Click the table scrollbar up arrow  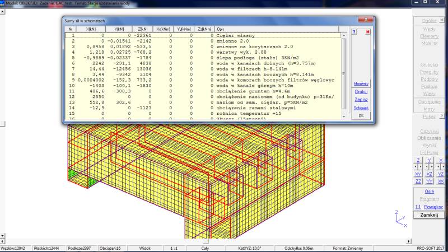tap(344, 35)
